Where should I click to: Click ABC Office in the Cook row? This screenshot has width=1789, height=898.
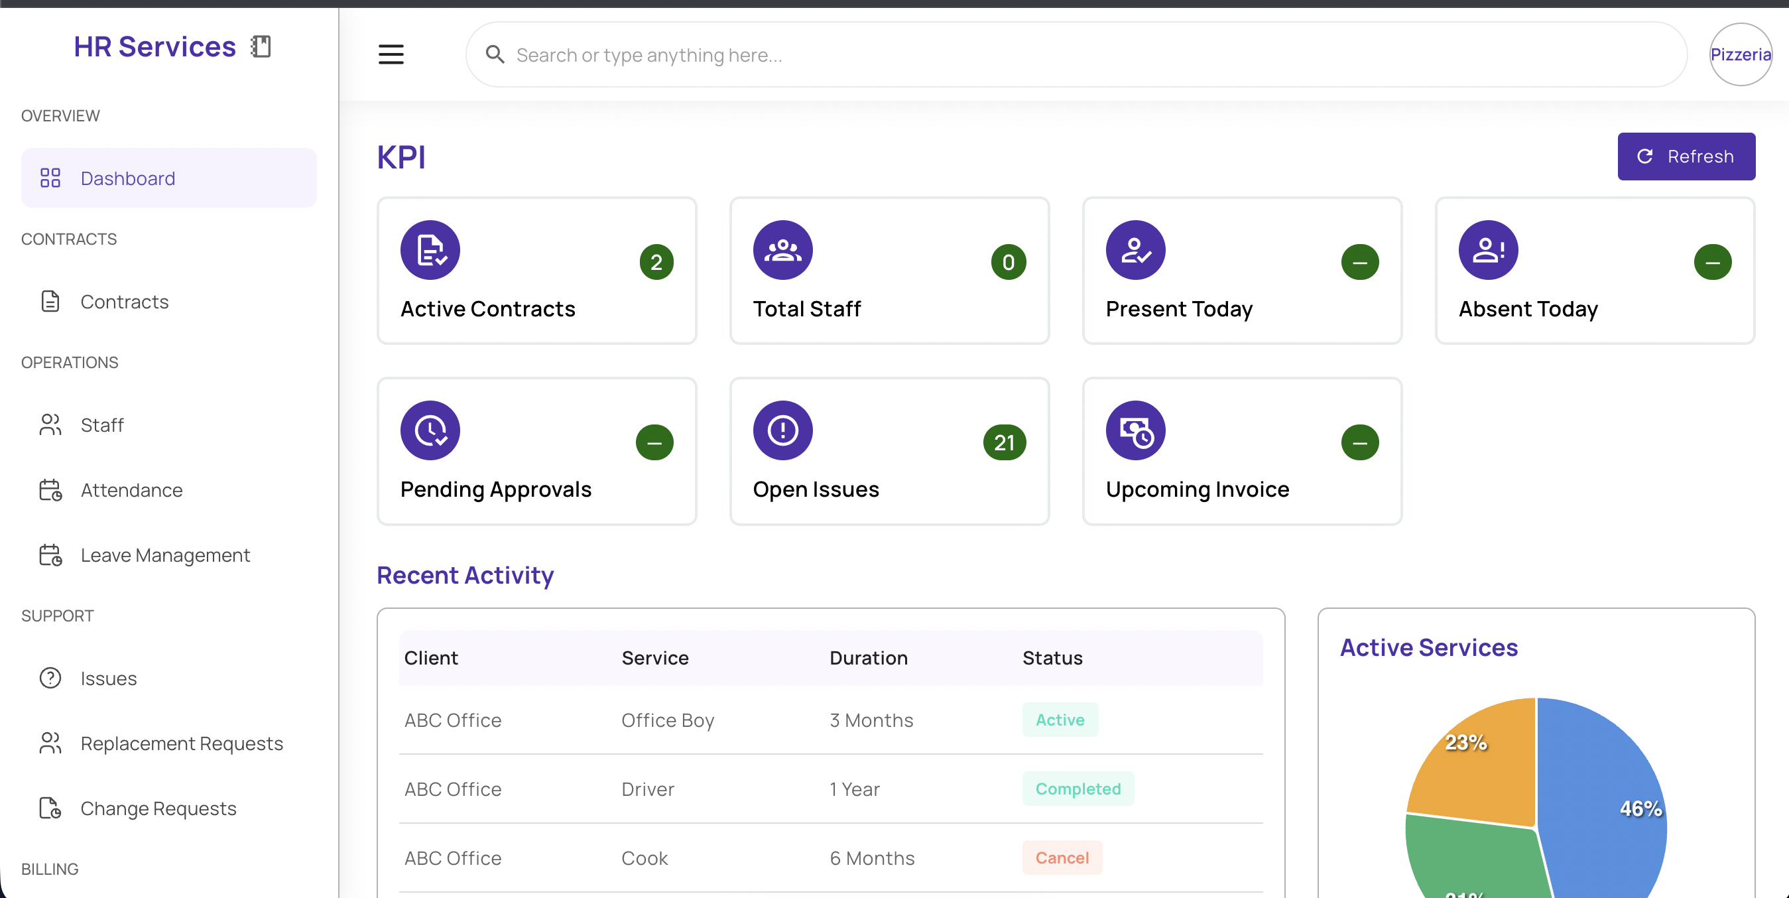[453, 858]
